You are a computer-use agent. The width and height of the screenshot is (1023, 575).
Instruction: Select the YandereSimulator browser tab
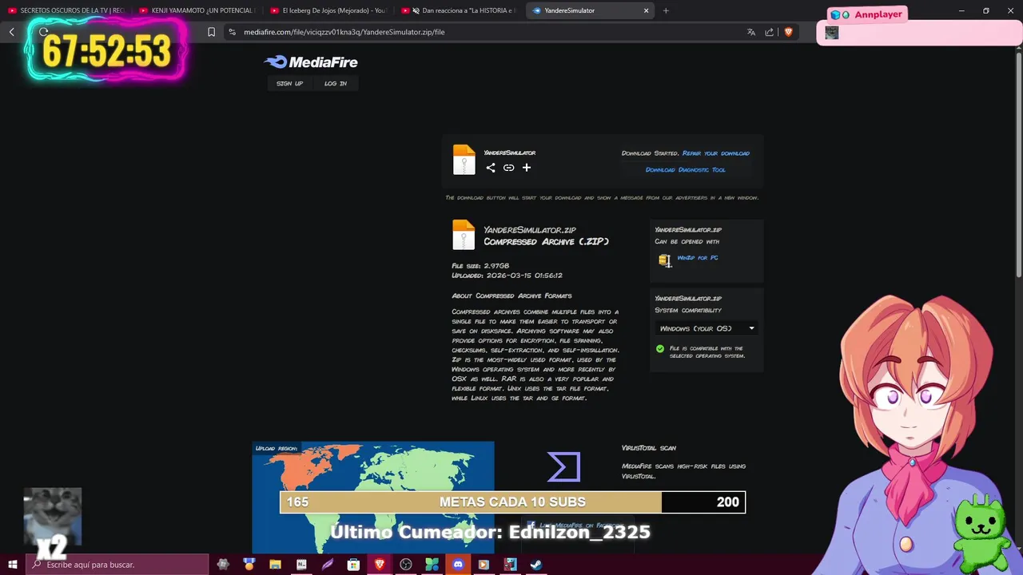click(x=590, y=10)
